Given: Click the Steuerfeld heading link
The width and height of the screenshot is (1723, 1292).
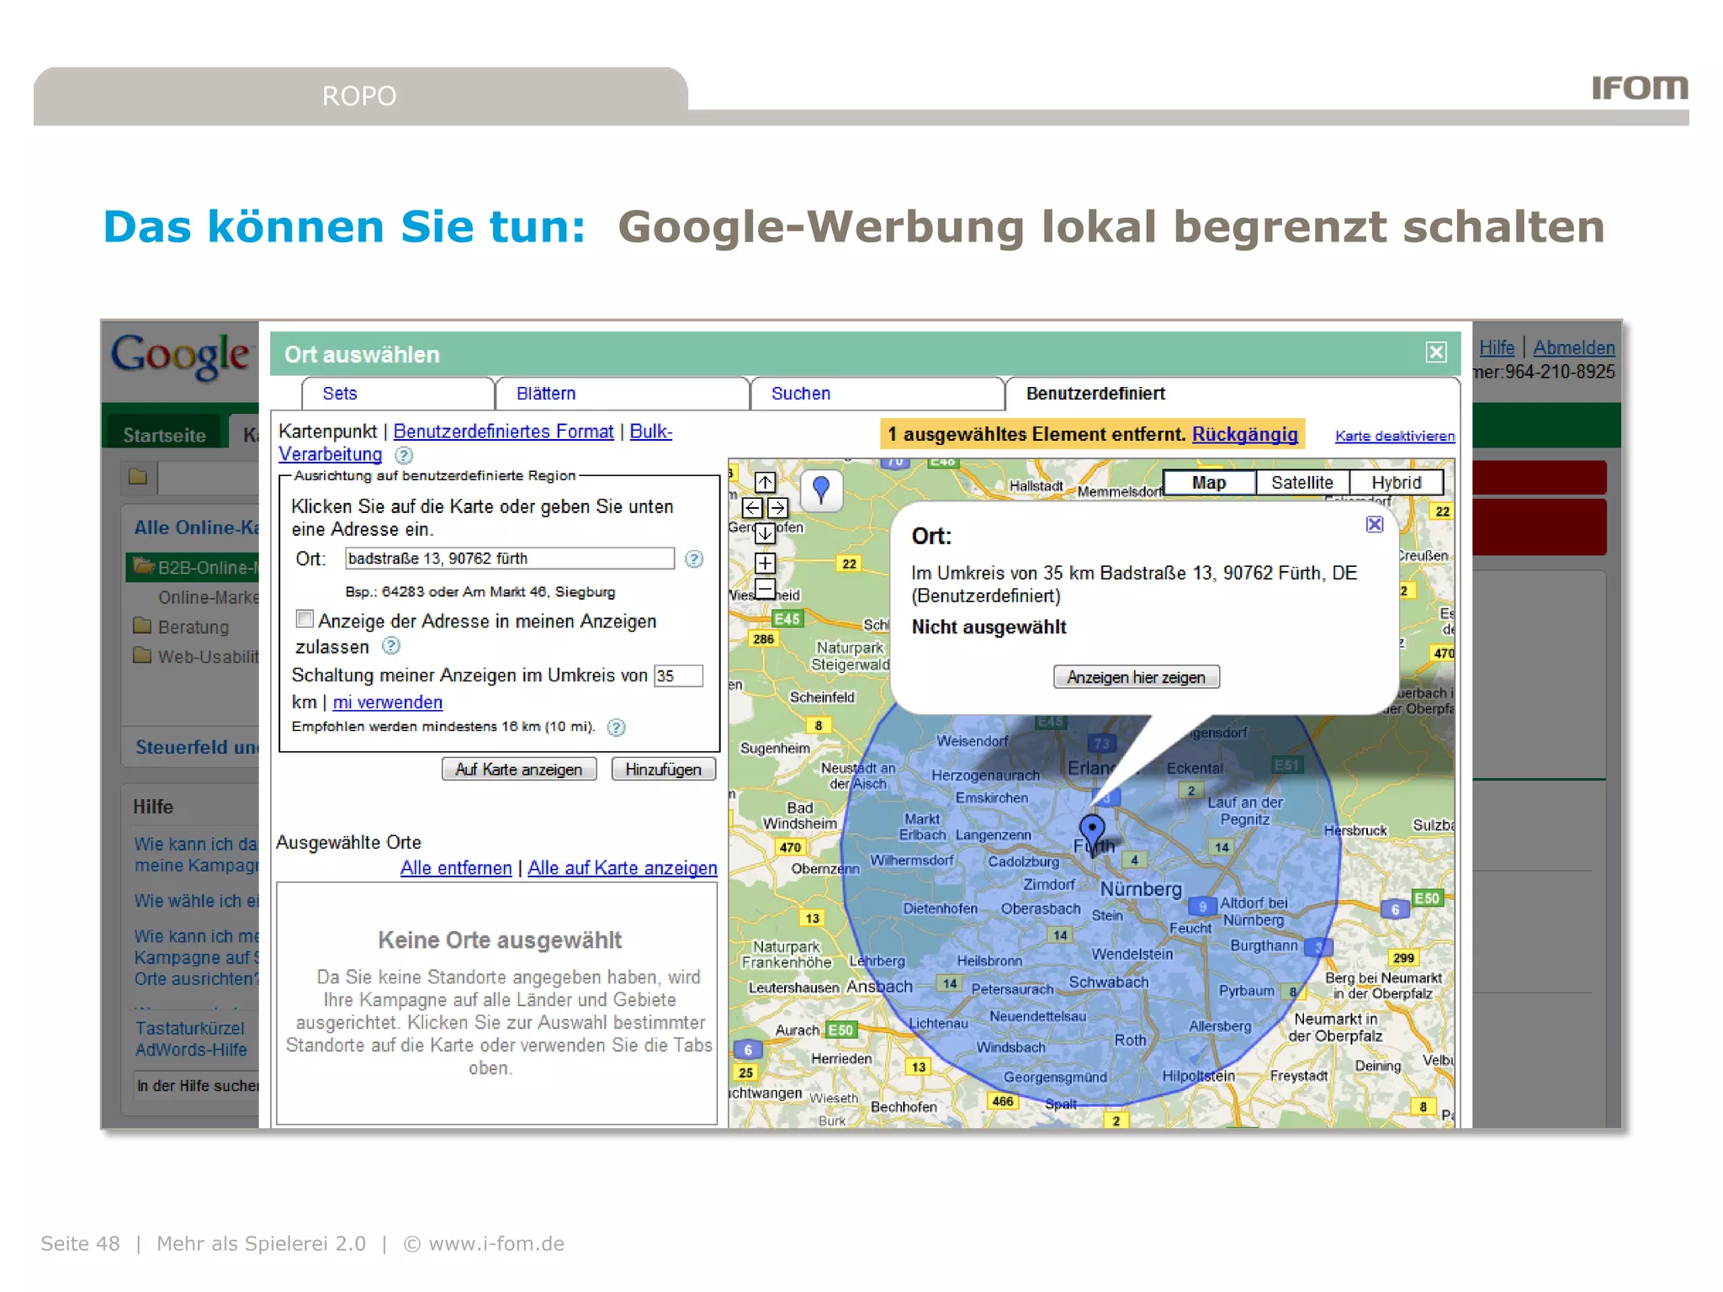Looking at the screenshot, I should tap(197, 747).
